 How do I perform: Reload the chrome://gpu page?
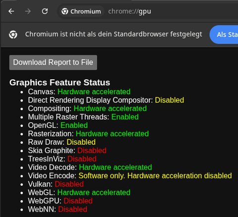(45, 11)
